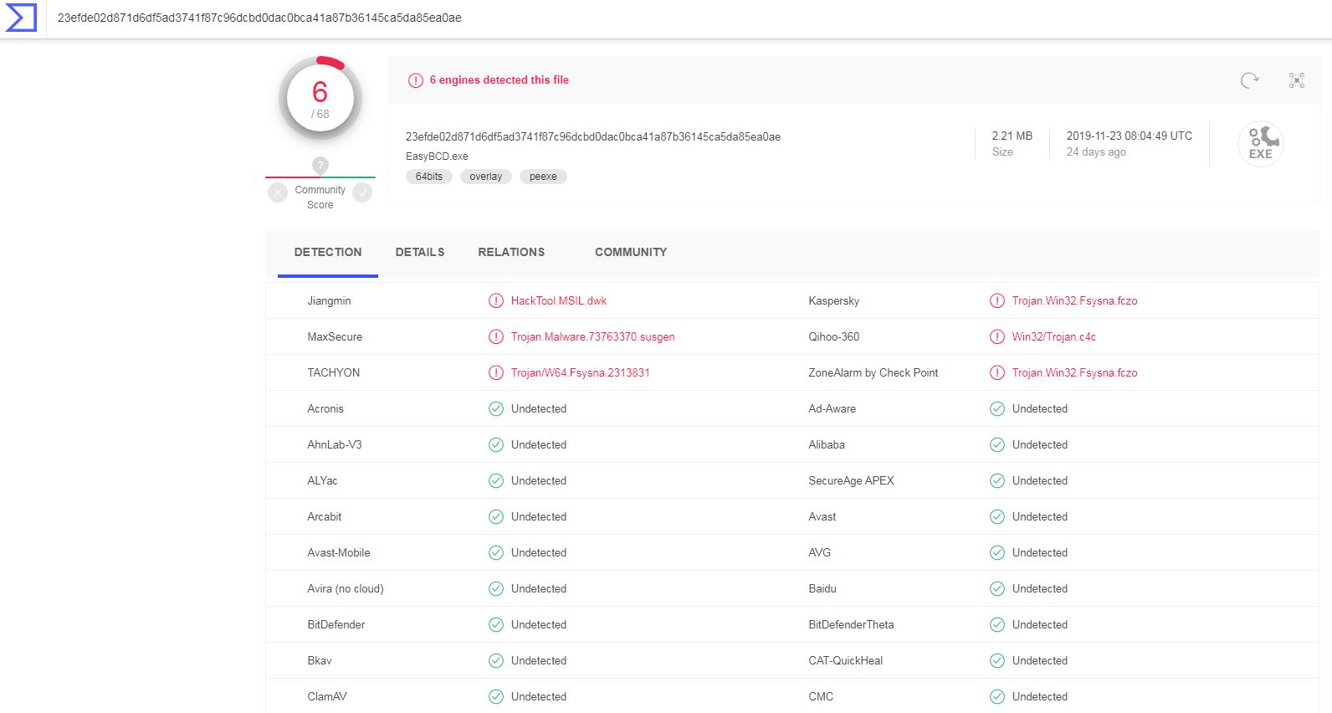Click the ClamAV undetected check icon
The height and width of the screenshot is (713, 1332).
(x=496, y=696)
